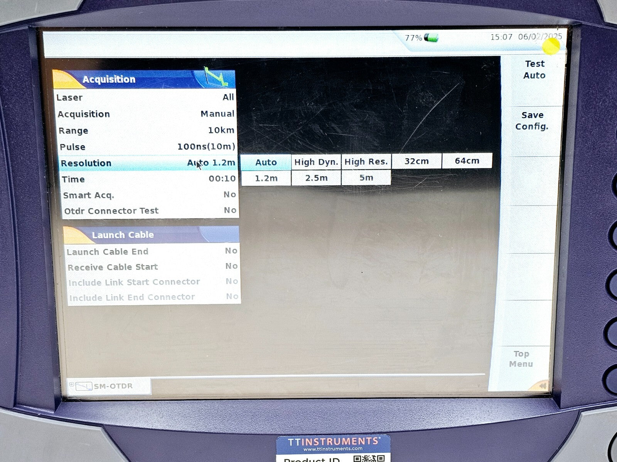Click the orange arrow at the bottom-right screen corner
Screen dimensions: 617x462
point(544,385)
